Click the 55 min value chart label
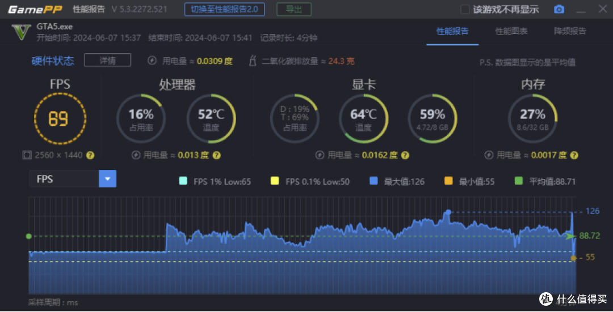 (590, 258)
